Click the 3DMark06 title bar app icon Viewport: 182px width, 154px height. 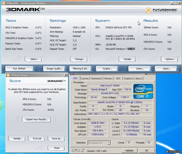point(4,3)
